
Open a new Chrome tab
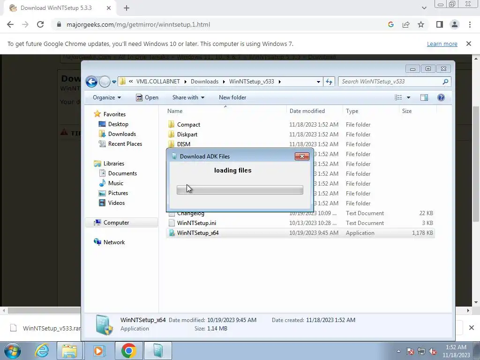127,8
